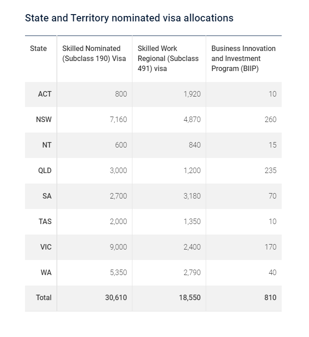The image size is (309, 337).
Task: Click the Skilled Work Regional 491 header
Action: (168, 58)
